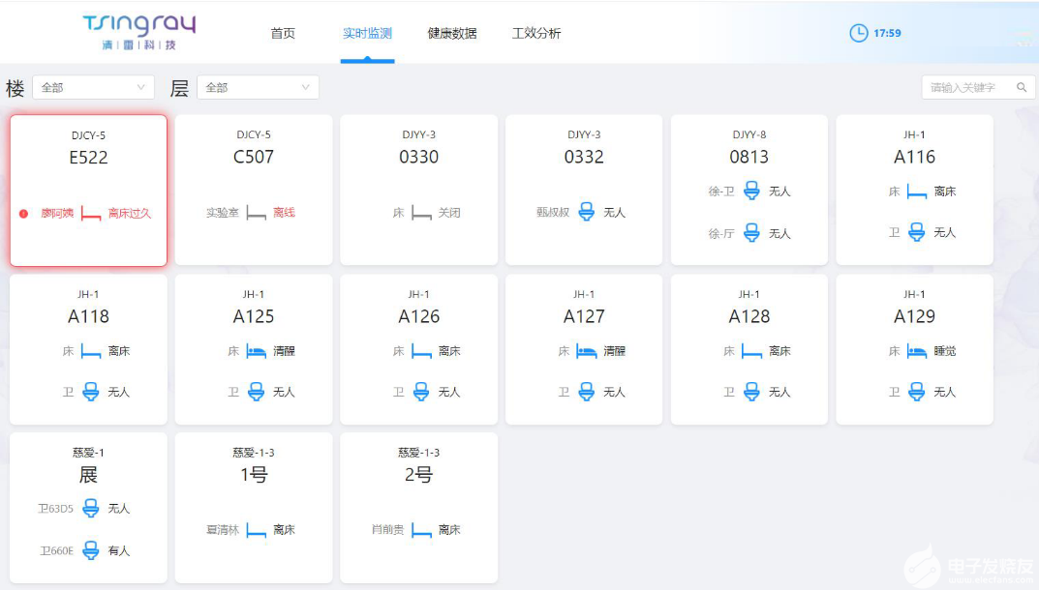Click the toilet icon in A118 card
Image resolution: width=1039 pixels, height=590 pixels.
click(x=91, y=392)
